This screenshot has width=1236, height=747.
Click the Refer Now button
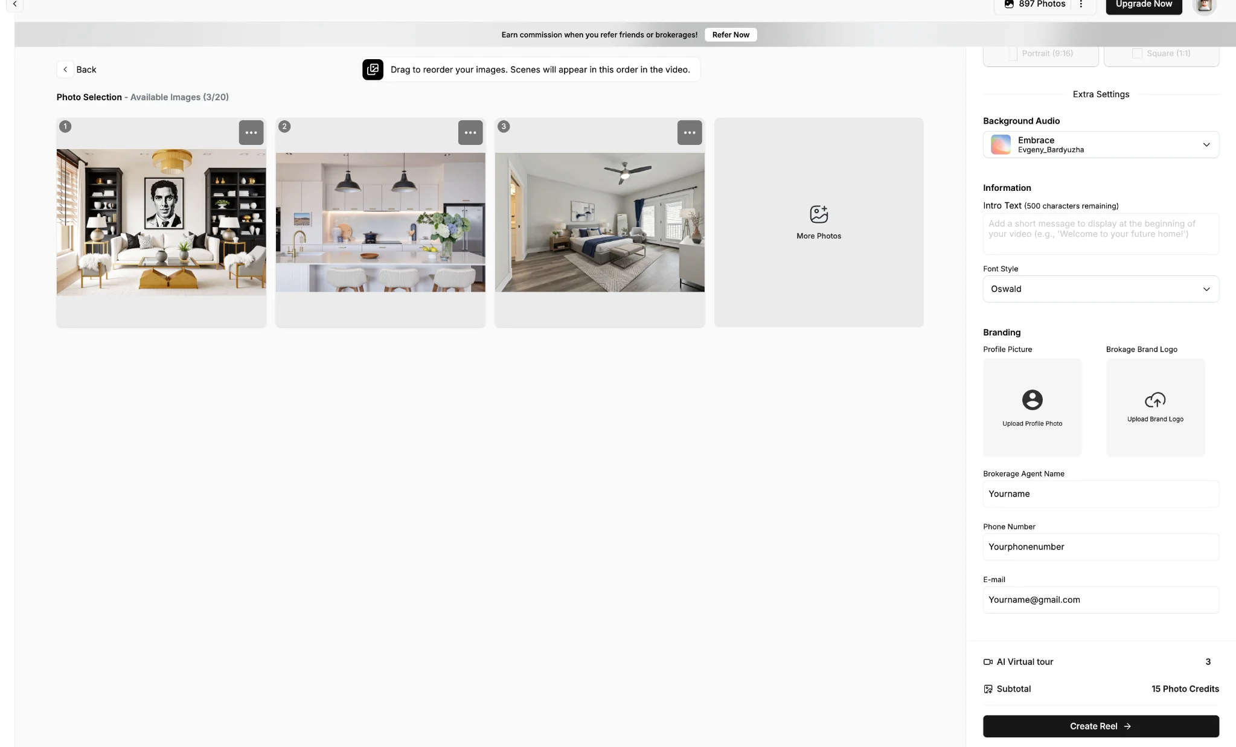pos(731,35)
